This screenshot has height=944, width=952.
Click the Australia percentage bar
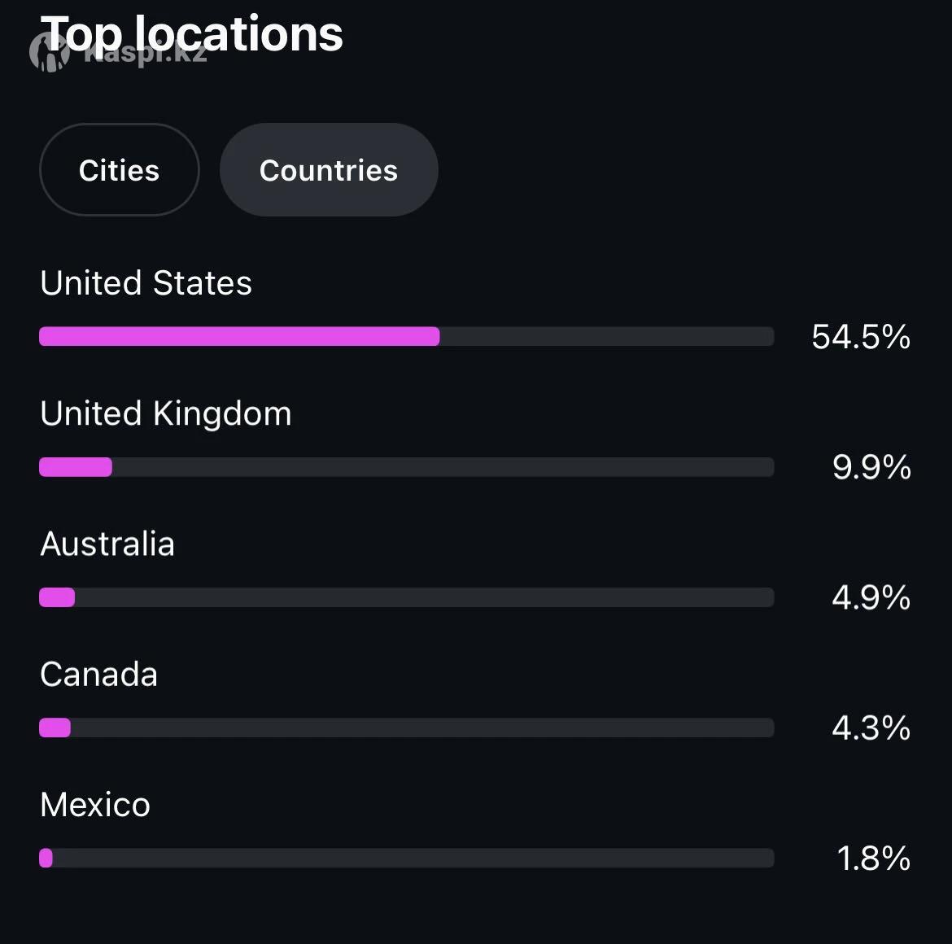57,597
